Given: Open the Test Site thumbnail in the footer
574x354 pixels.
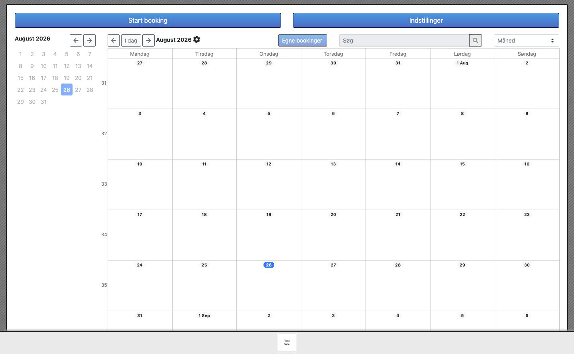Looking at the screenshot, I should 287,343.
